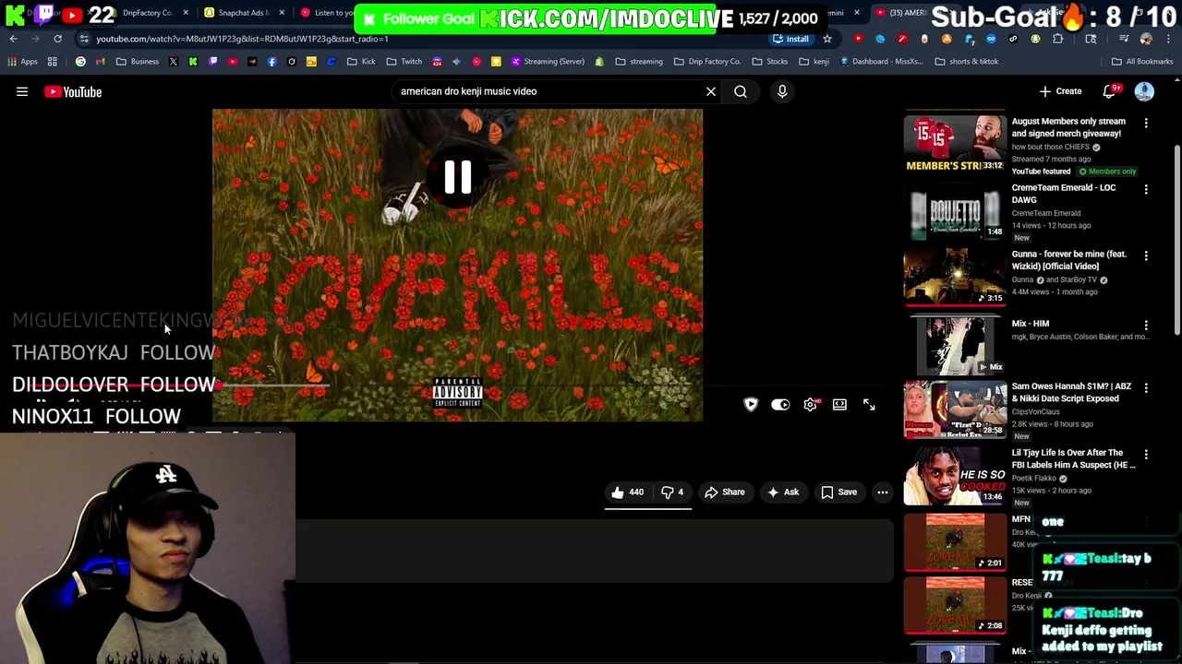Open All Bookmarks folder
This screenshot has width=1182, height=664.
pyautogui.click(x=1142, y=62)
